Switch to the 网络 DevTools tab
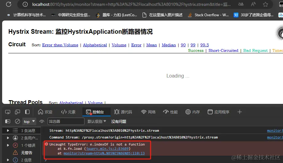Screen dimensions: 283x163 (x=148, y=112)
